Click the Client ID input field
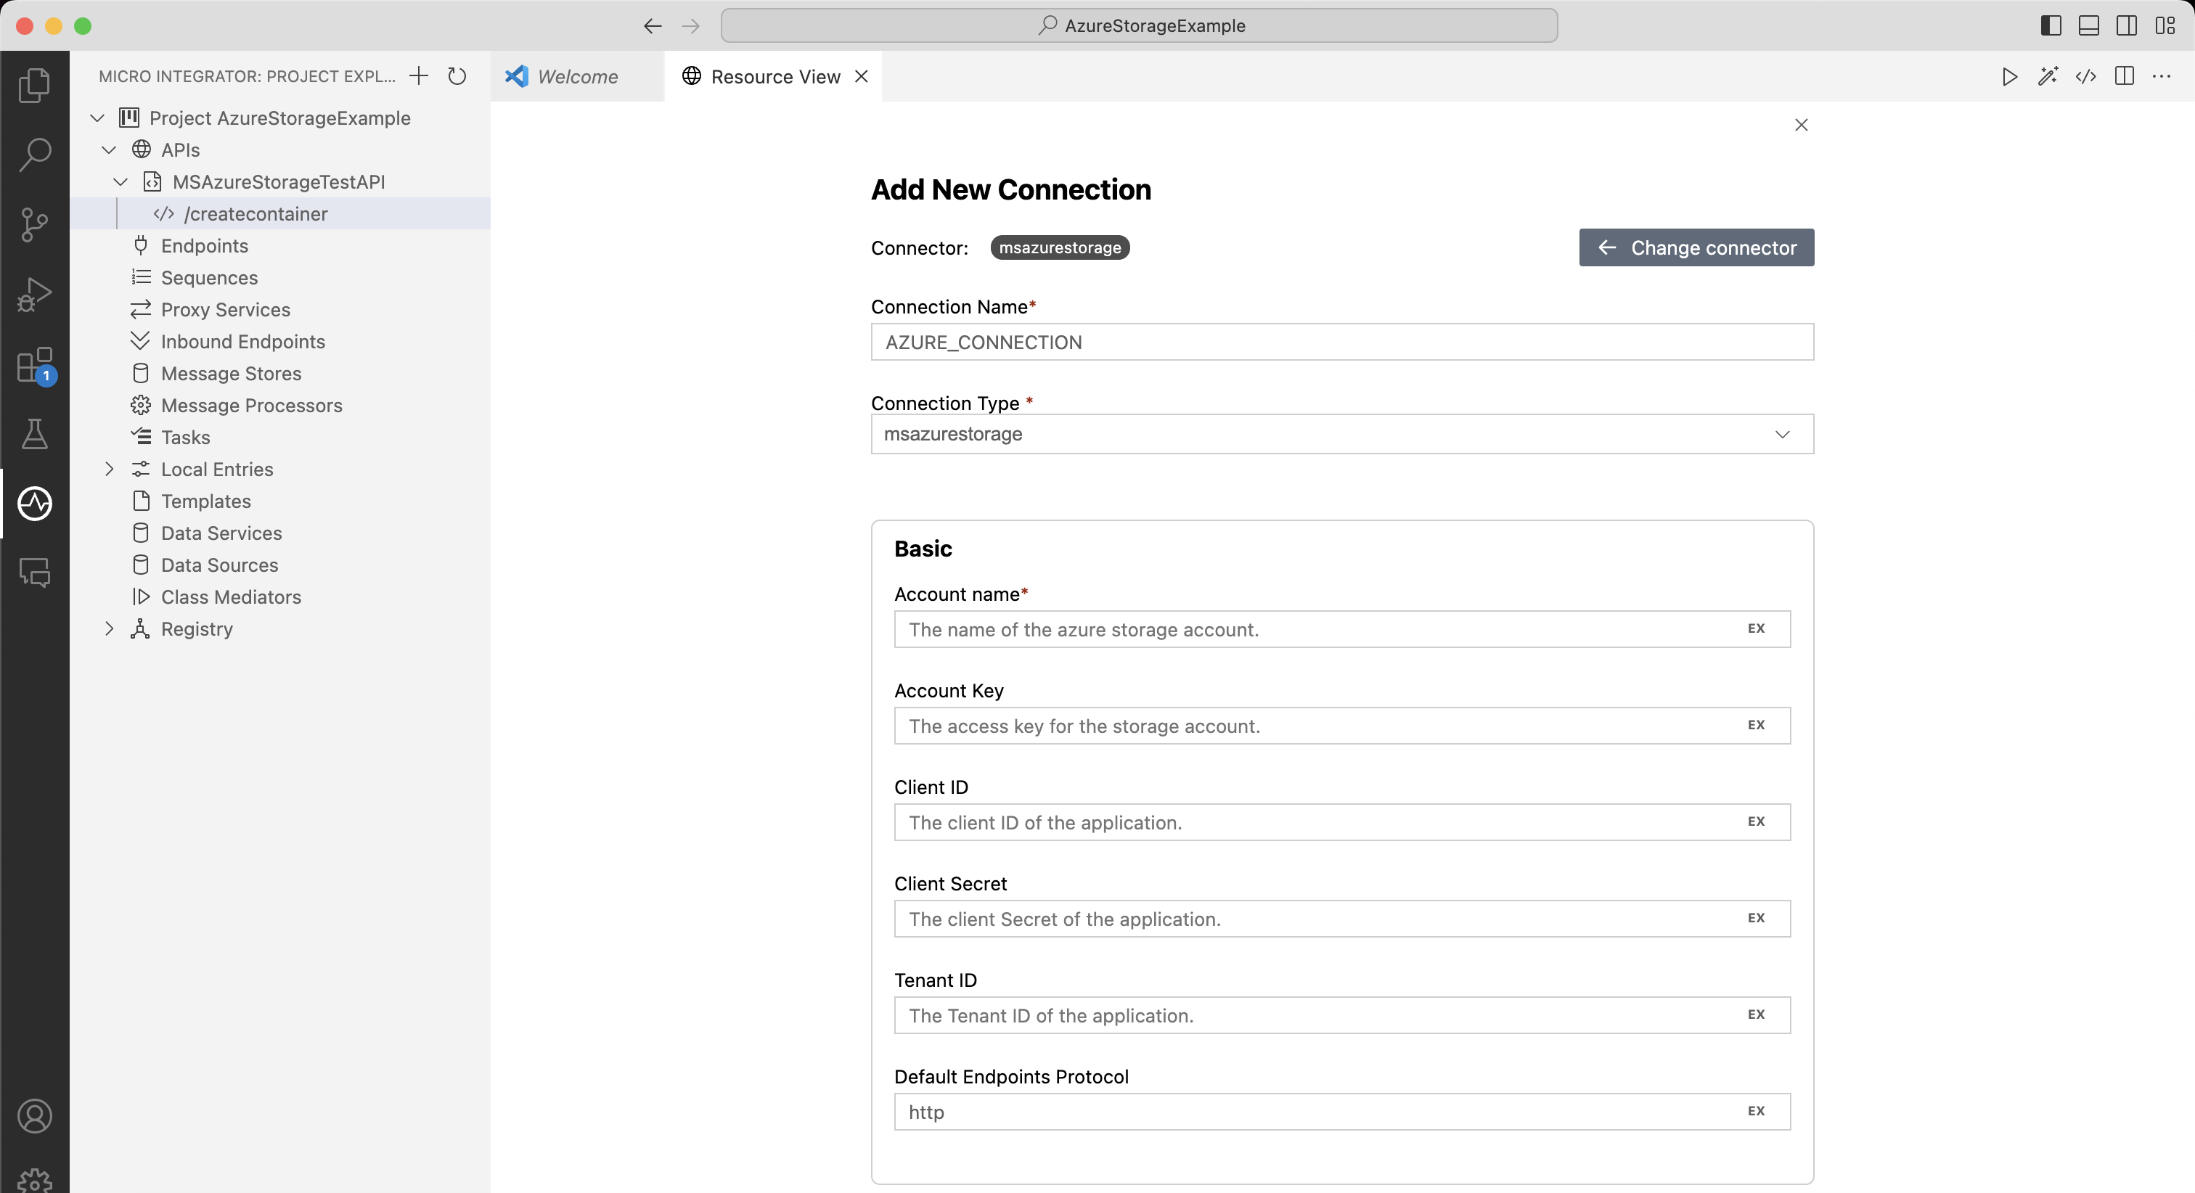Screen dimensions: 2195x1193 (1342, 821)
